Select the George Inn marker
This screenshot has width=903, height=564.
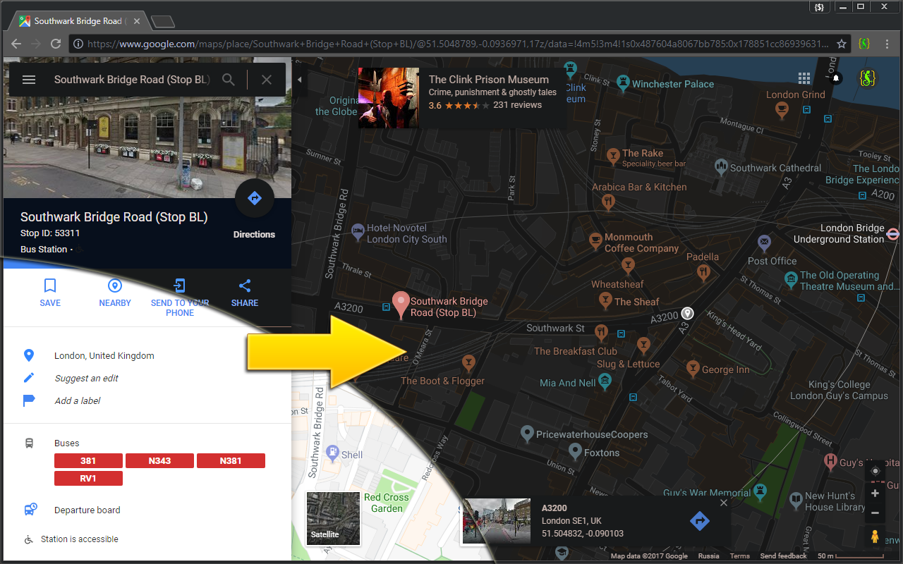click(x=692, y=368)
